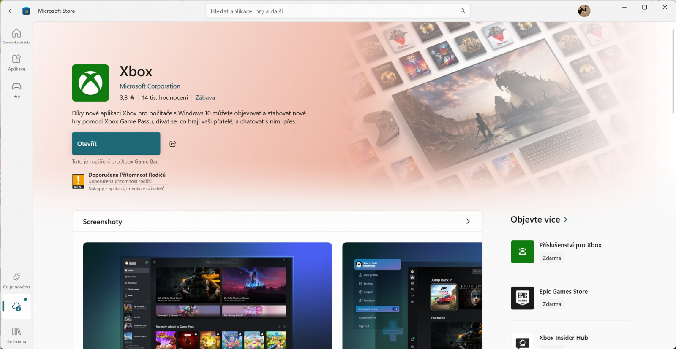Viewport: 676px width, 349px height.
Task: Open Příslušenství pro Xbox app icon
Action: 522,252
